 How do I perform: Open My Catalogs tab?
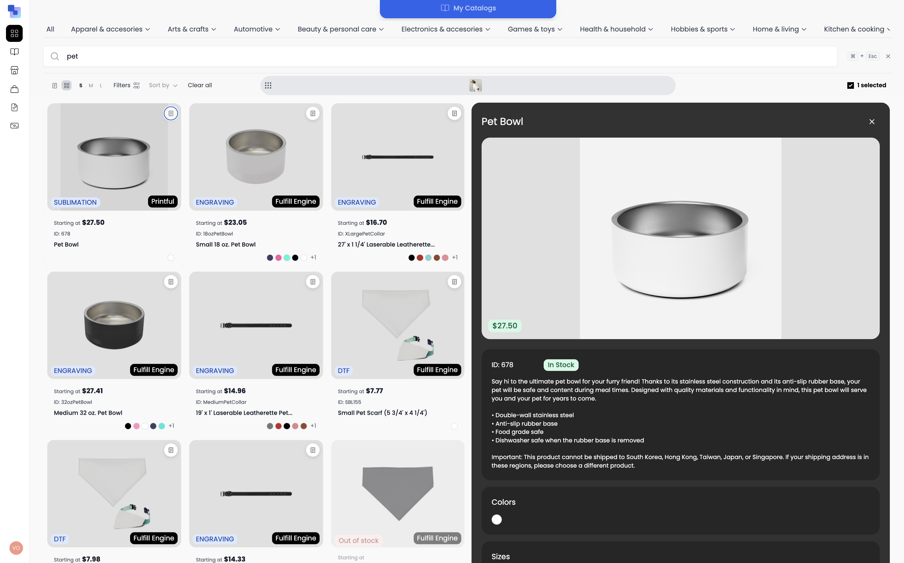coord(468,8)
